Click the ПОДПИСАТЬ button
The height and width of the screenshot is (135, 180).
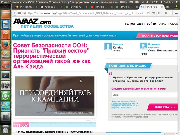(x=163, y=107)
